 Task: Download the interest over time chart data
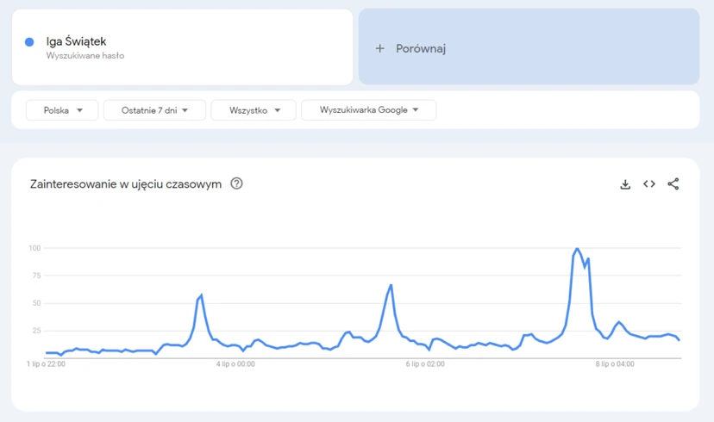[x=625, y=184]
